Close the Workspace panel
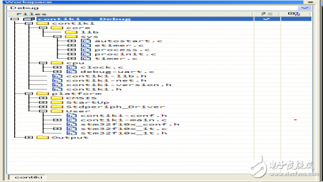323x182 pixels. 310,2
